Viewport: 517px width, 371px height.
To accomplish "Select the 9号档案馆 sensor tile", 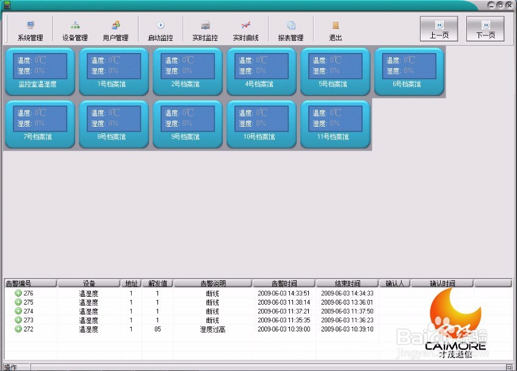I will [x=187, y=124].
